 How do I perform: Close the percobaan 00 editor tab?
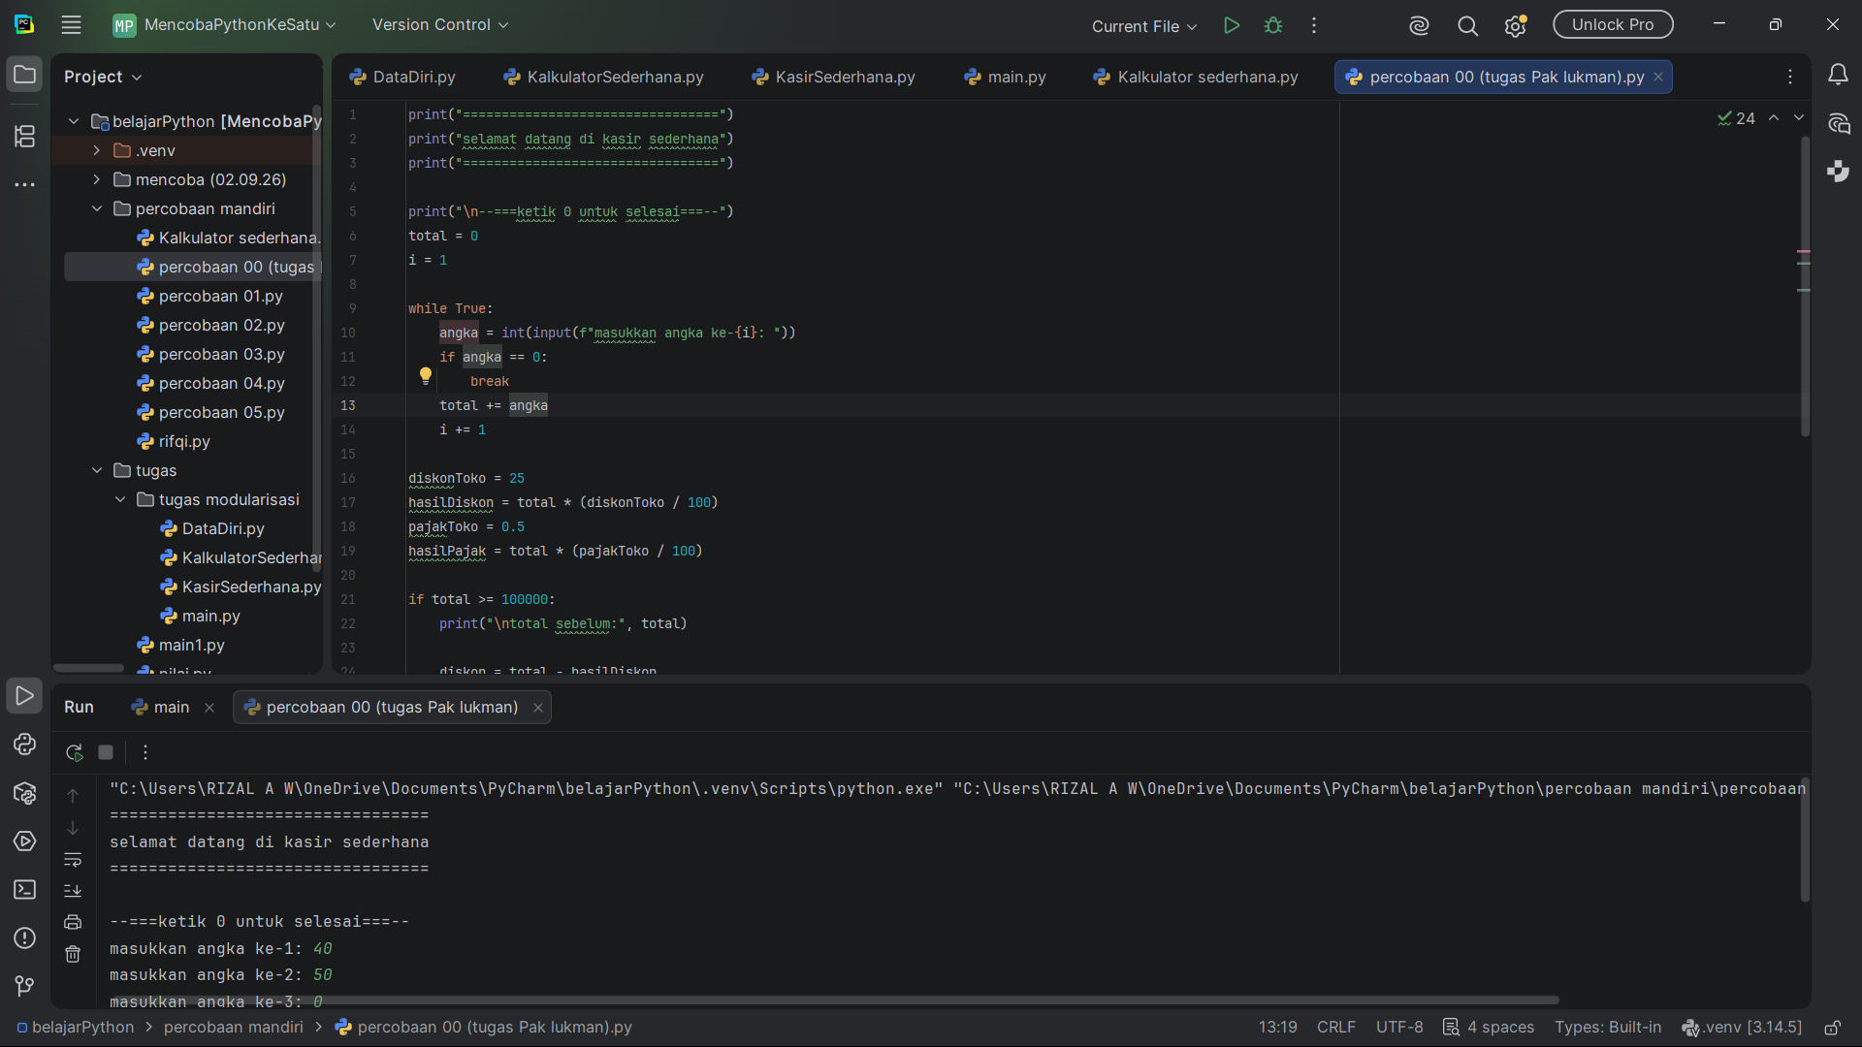tap(1658, 78)
